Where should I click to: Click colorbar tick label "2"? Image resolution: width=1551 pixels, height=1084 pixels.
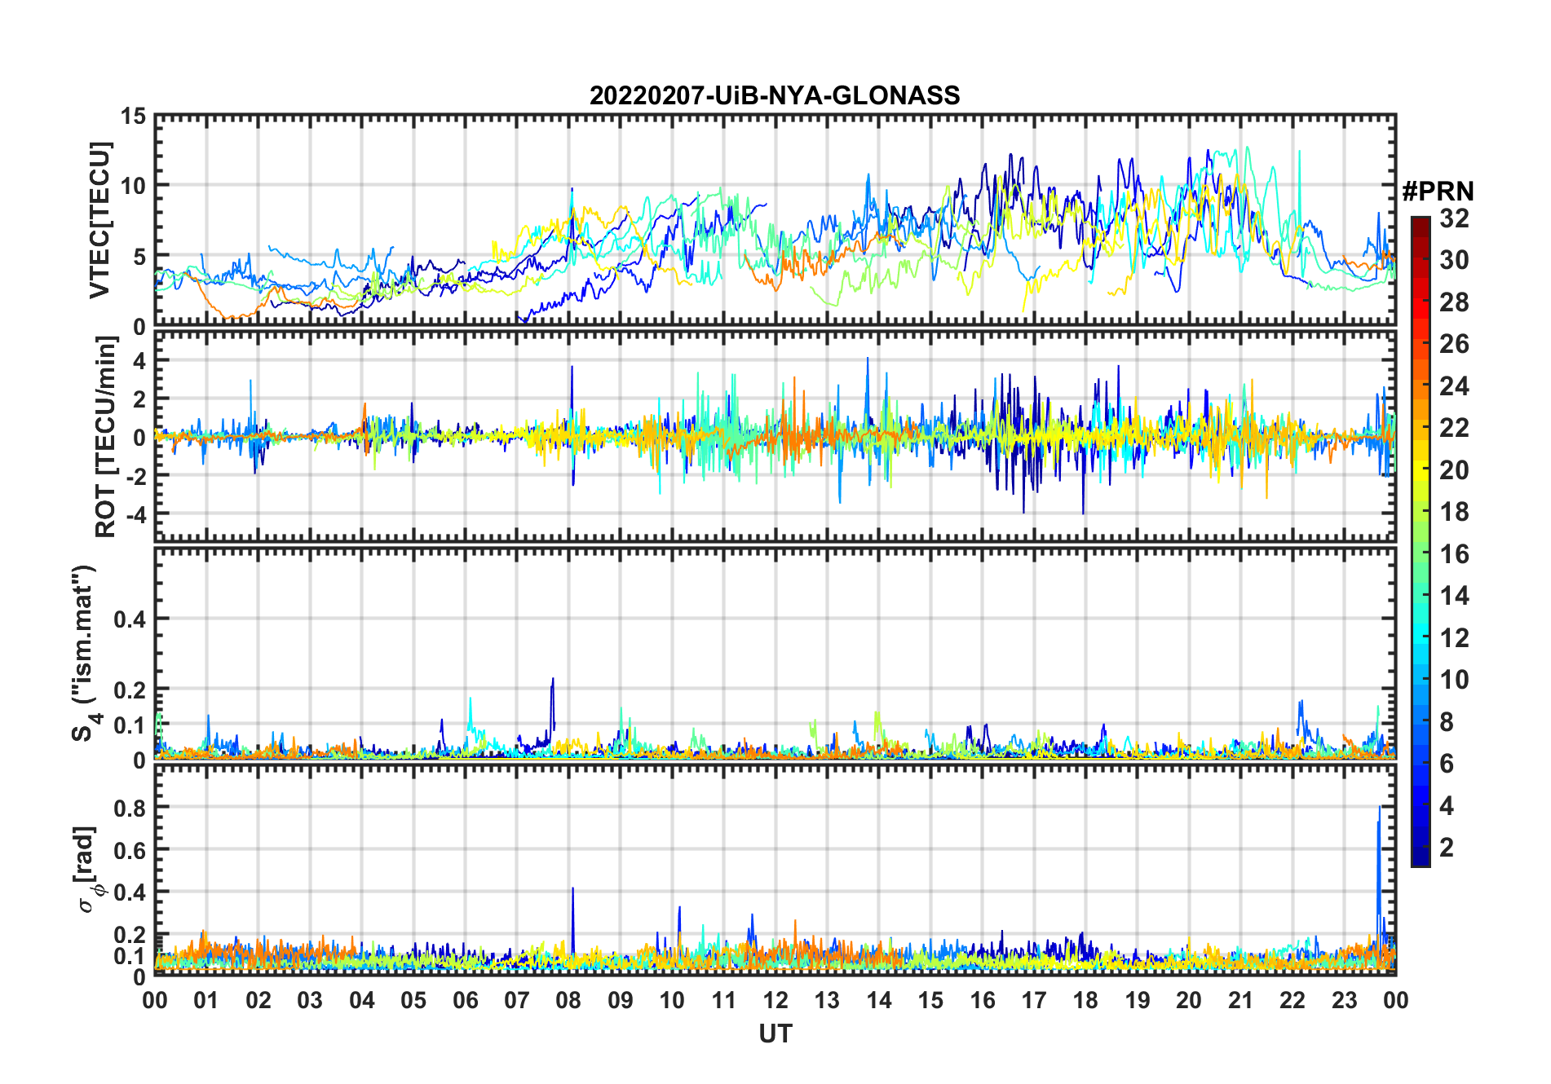[x=1447, y=848]
